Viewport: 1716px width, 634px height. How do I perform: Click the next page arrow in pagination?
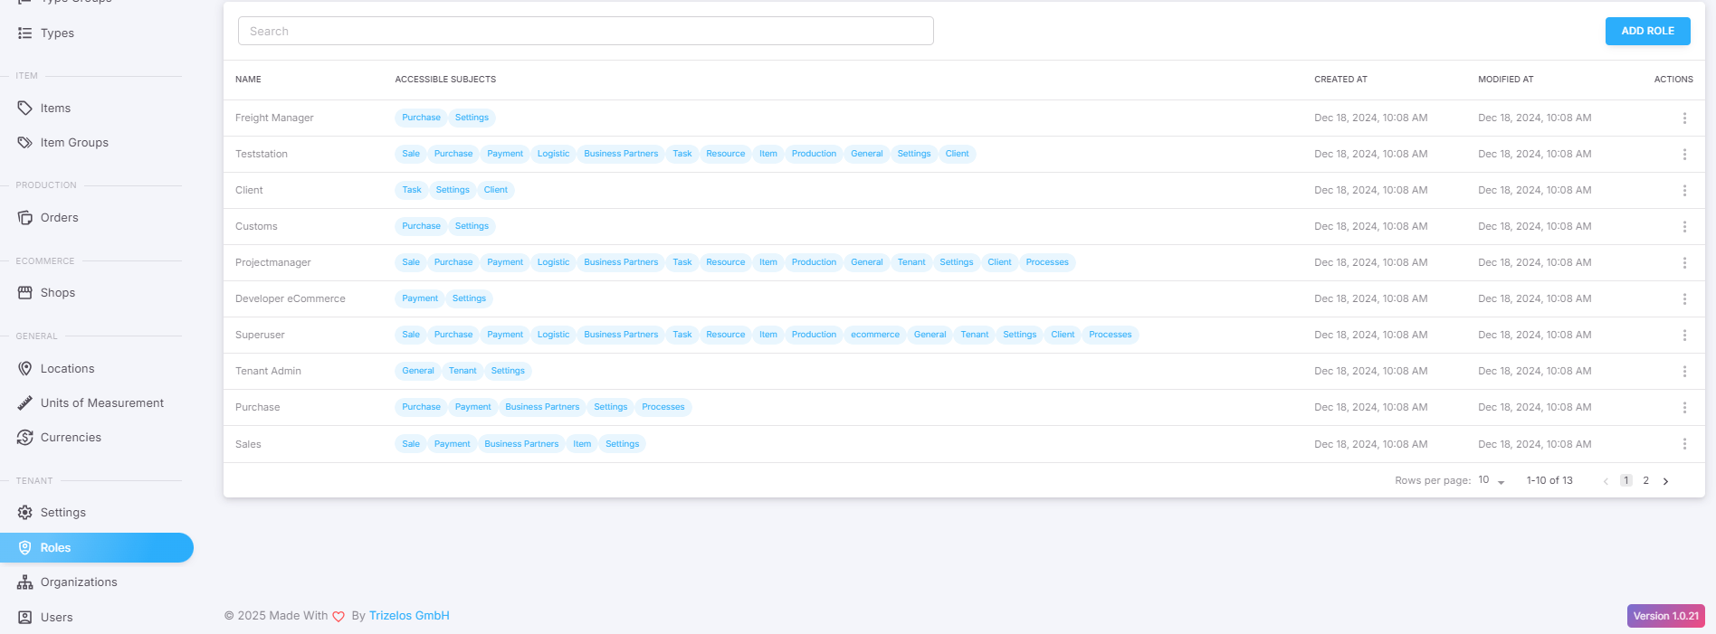(x=1665, y=481)
